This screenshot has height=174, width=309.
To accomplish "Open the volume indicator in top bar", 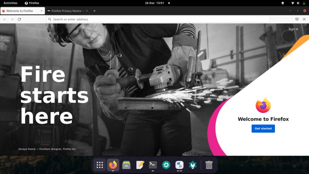I will 298,3.
